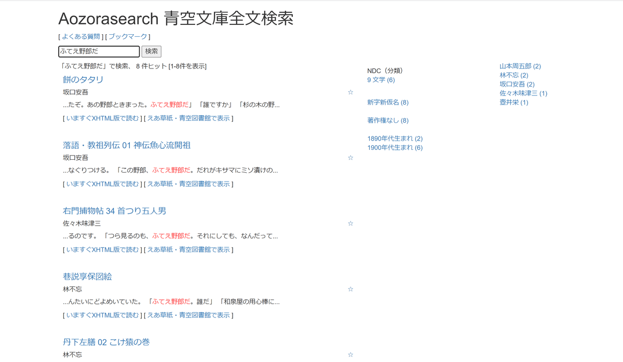Star the 右門捕物帖 34 首つり五人男 result
623x362 pixels.
(x=350, y=224)
